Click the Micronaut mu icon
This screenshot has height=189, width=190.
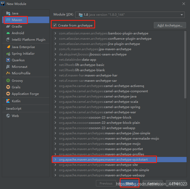pos(8,67)
